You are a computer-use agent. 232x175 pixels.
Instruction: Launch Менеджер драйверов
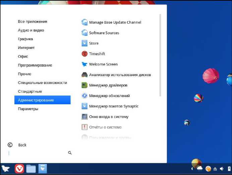tap(108, 85)
